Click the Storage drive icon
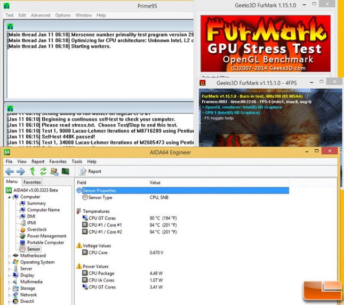 pyautogui.click(x=15, y=288)
